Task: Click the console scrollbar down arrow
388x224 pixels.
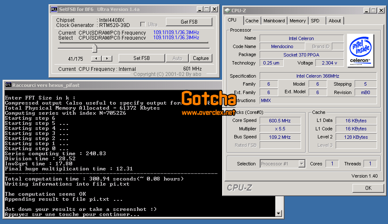Action: 279,213
